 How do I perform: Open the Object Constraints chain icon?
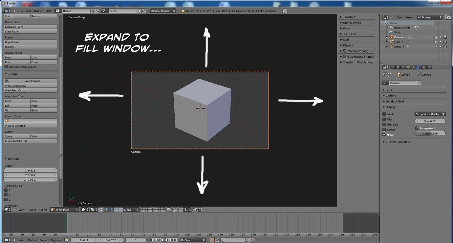(414, 67)
